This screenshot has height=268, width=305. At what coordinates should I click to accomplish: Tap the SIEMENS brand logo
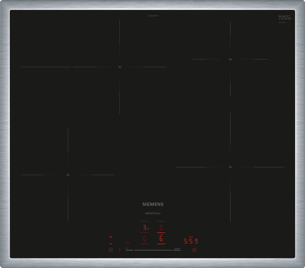[153, 204]
